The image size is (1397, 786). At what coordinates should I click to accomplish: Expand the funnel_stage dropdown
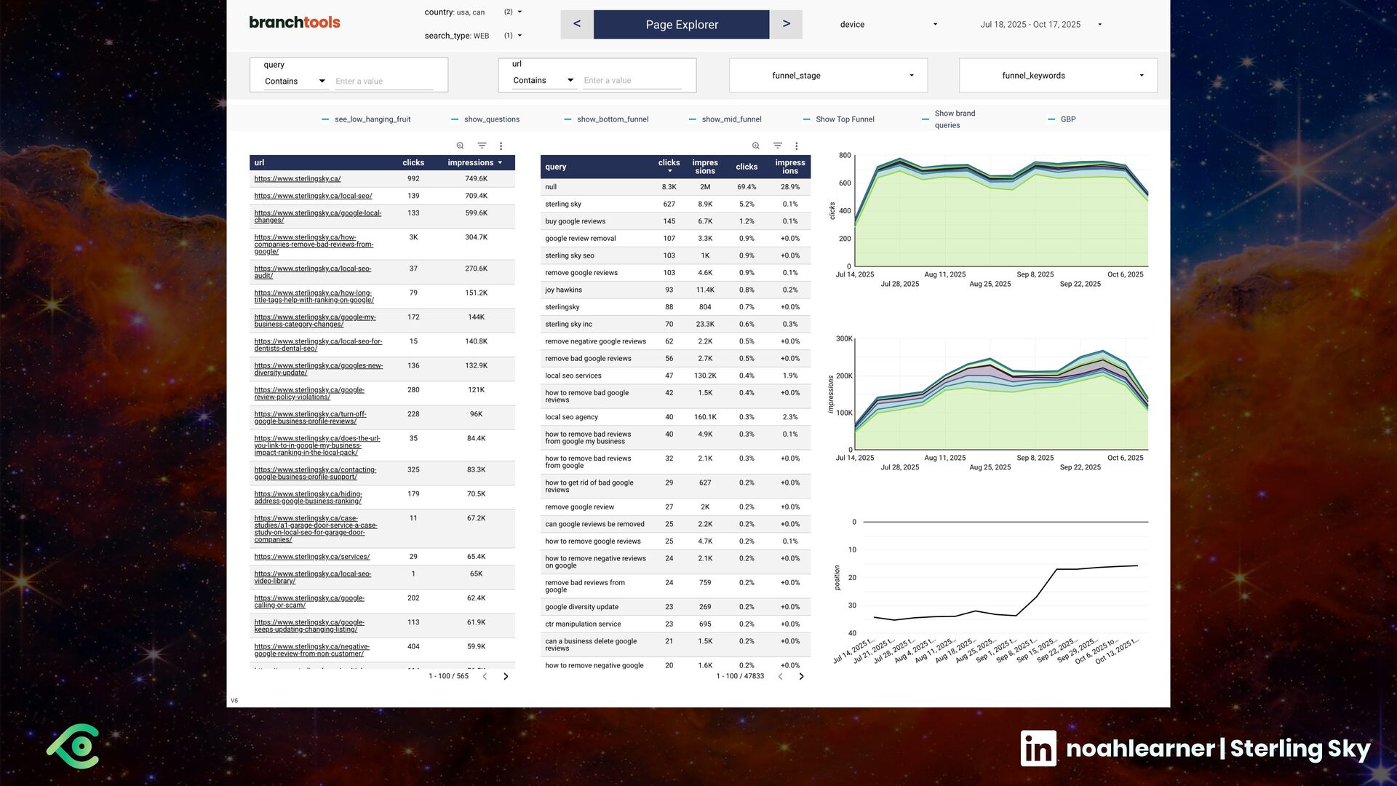click(x=828, y=76)
